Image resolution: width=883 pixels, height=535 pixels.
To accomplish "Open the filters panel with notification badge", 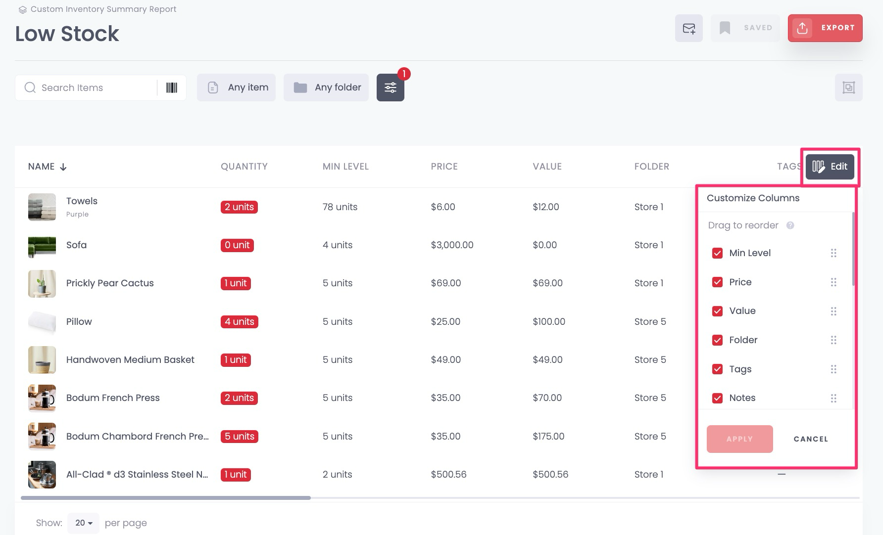I will (391, 87).
